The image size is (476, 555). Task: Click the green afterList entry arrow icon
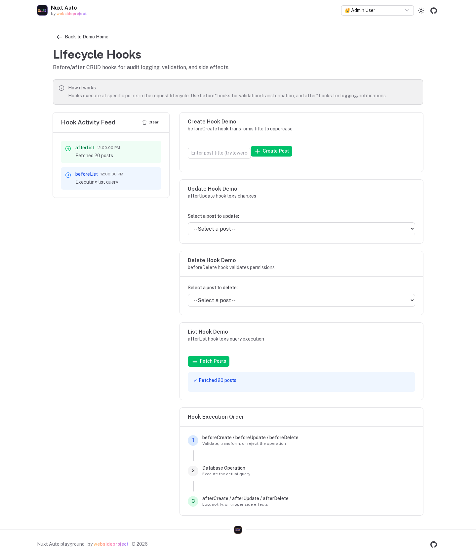68,149
